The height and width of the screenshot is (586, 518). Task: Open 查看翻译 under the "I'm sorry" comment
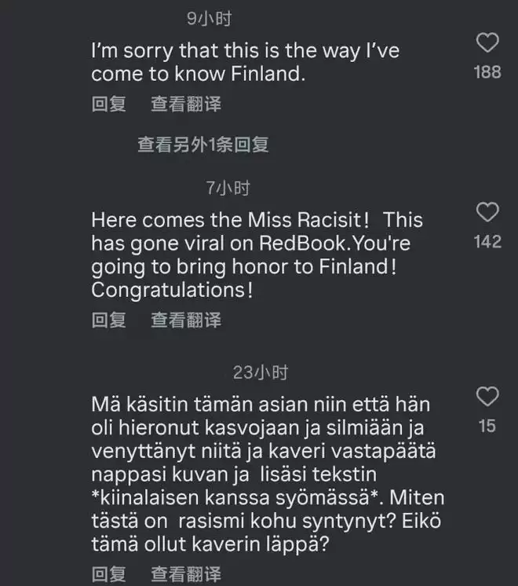tap(186, 104)
